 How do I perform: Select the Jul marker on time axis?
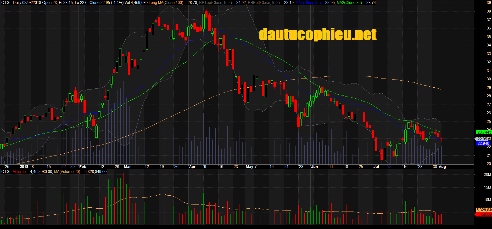click(x=376, y=167)
